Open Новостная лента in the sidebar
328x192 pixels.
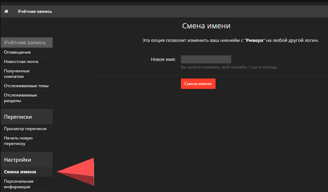click(x=27, y=62)
